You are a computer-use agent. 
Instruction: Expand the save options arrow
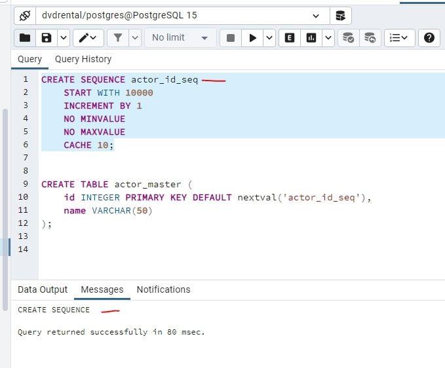(64, 38)
